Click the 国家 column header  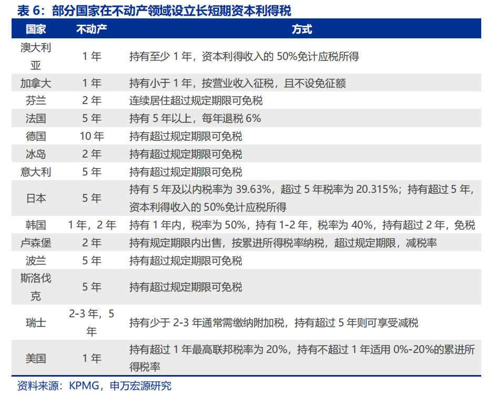36,29
